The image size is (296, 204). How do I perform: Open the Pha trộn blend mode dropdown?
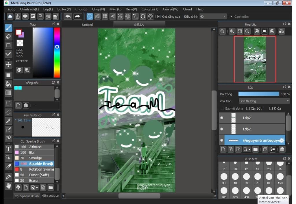[264, 101]
